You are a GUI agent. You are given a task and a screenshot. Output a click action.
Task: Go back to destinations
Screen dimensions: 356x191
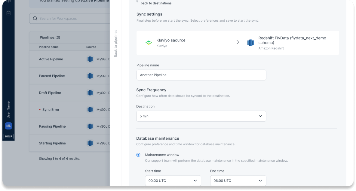(156, 3)
